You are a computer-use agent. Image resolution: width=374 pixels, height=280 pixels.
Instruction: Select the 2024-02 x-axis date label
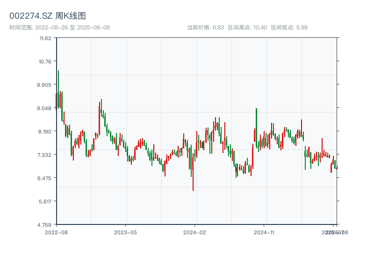195,232
